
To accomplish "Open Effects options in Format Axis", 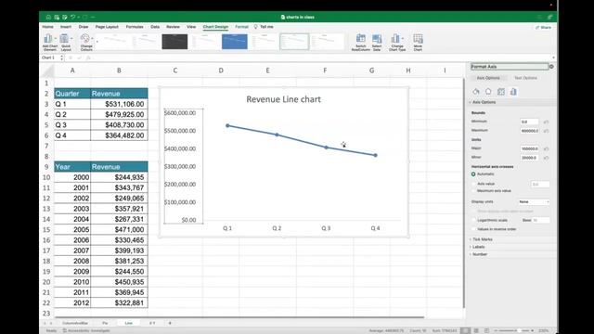I will (x=488, y=92).
